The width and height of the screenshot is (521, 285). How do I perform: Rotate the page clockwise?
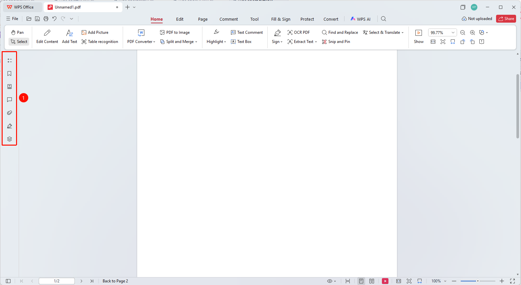[472, 42]
